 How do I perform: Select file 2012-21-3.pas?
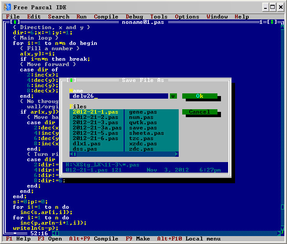[x=96, y=122]
